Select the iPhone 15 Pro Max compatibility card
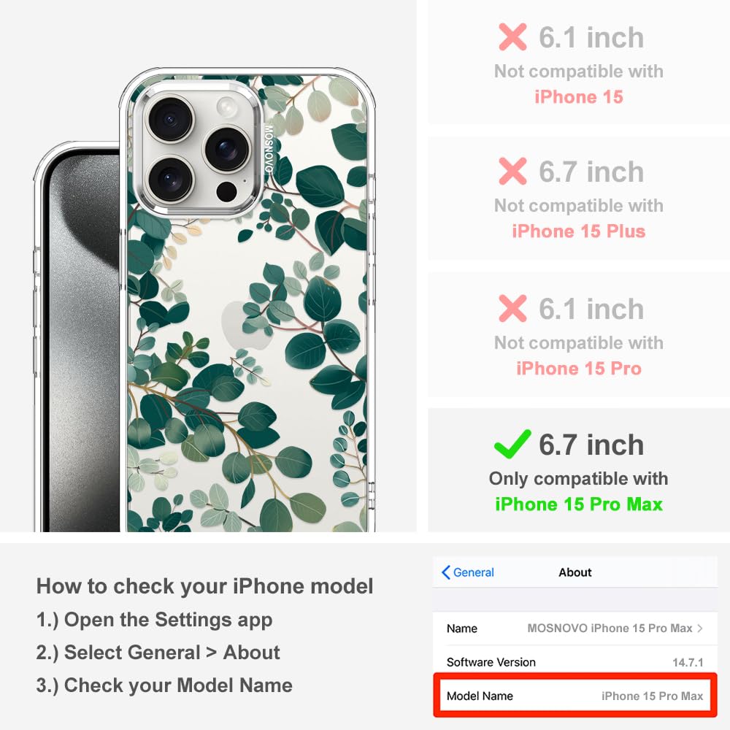 [x=578, y=470]
